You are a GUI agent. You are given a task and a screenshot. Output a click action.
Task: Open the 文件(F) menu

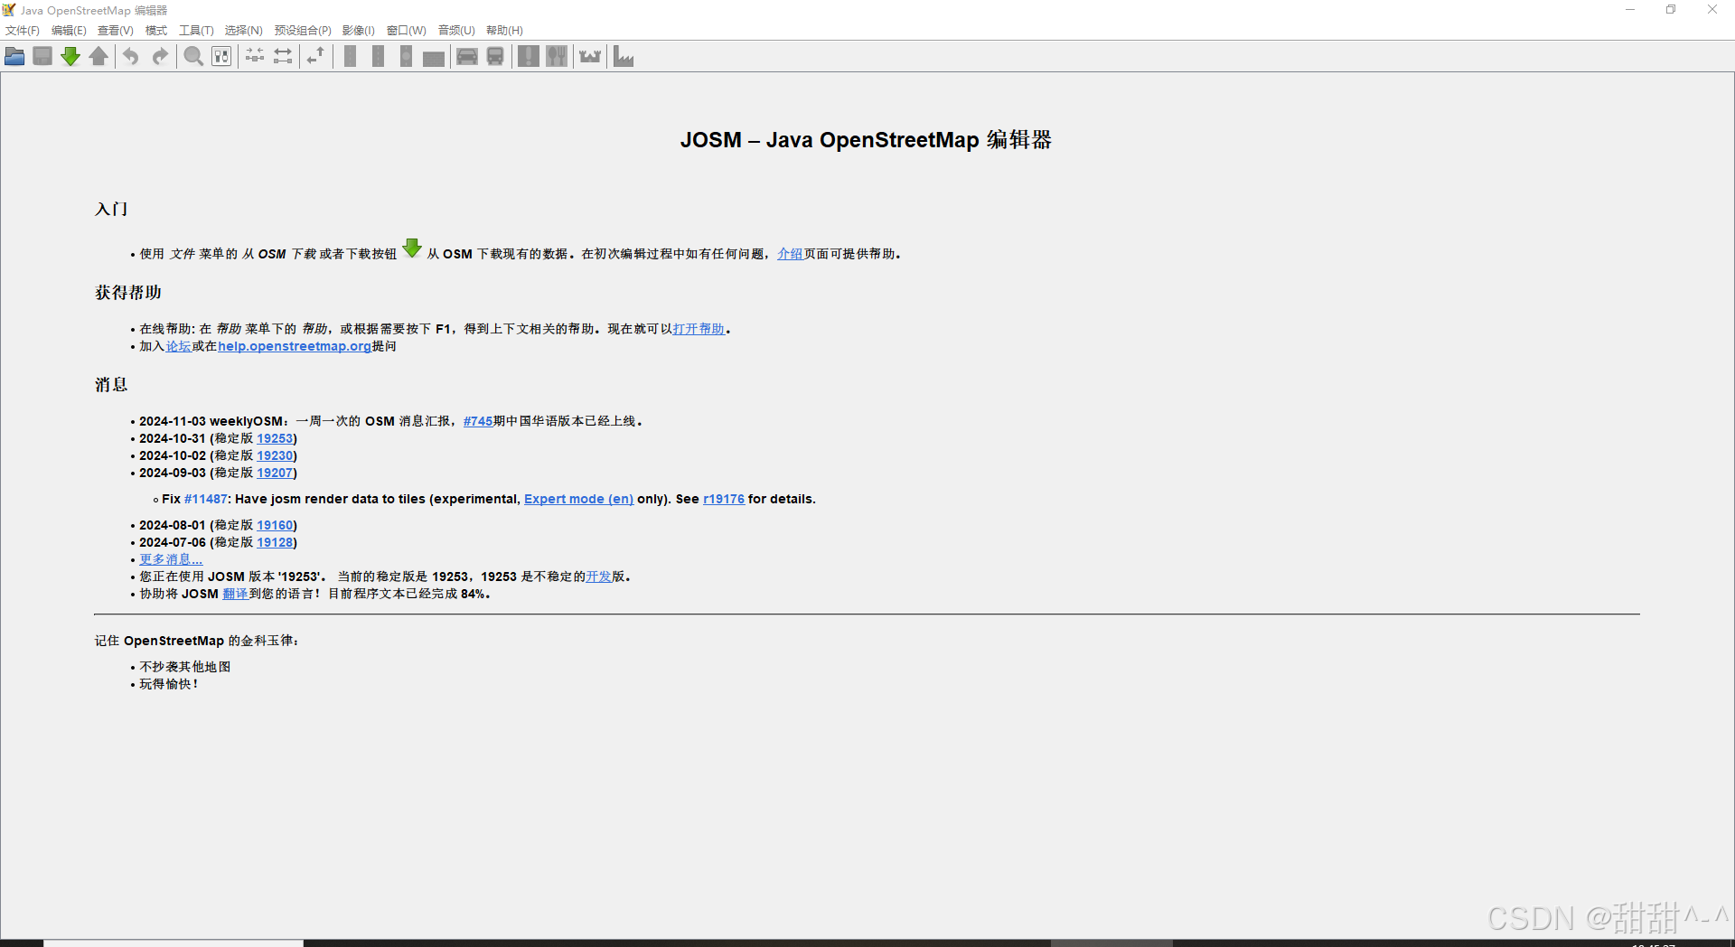coord(23,31)
